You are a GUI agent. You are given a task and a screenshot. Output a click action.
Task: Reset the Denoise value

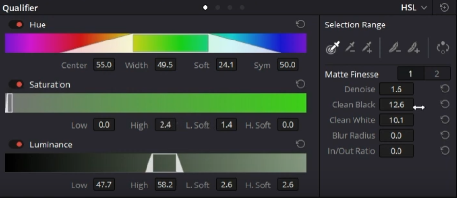coord(444,89)
